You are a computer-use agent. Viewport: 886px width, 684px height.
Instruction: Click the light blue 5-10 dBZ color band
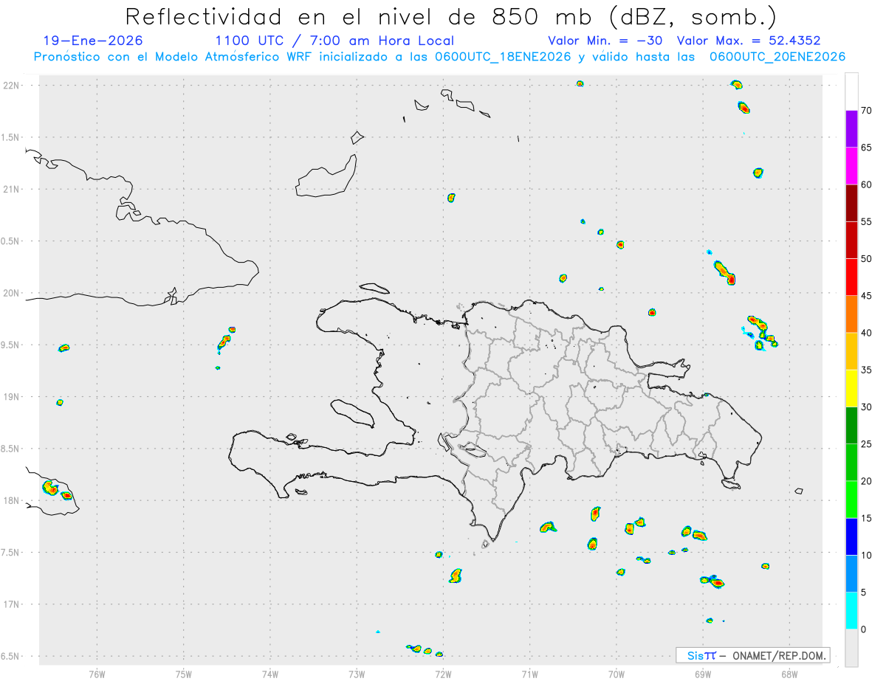click(852, 573)
